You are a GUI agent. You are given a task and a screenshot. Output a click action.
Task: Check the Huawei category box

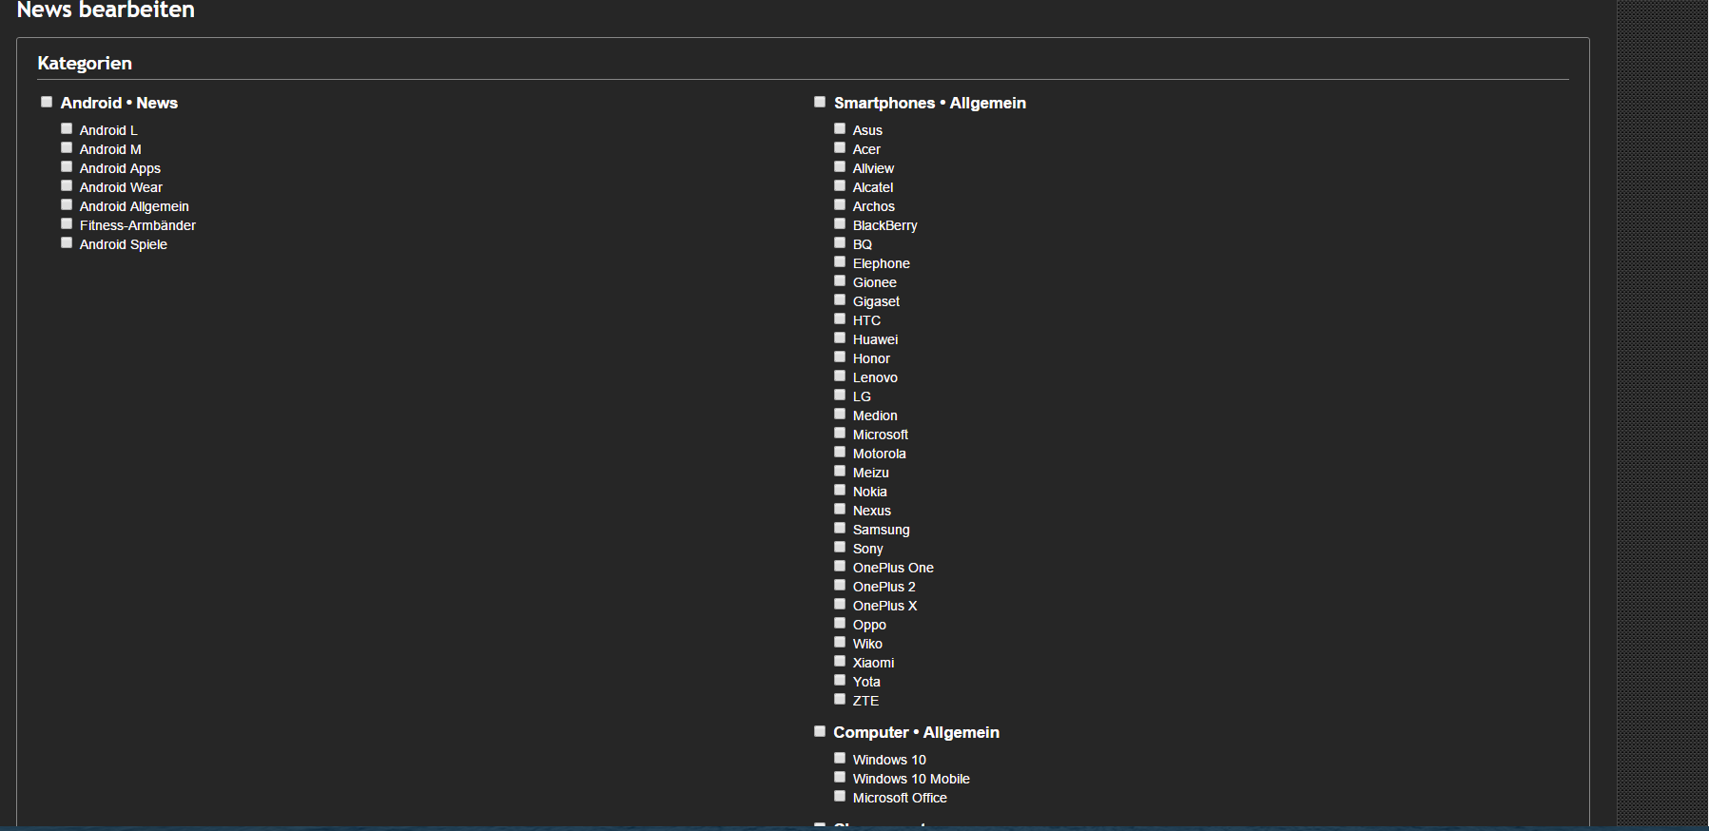(840, 338)
